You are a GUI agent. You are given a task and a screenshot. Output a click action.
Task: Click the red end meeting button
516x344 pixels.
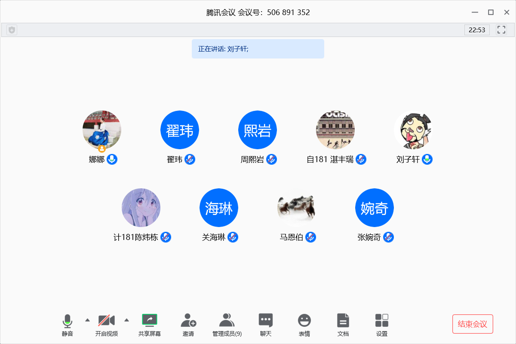click(473, 324)
